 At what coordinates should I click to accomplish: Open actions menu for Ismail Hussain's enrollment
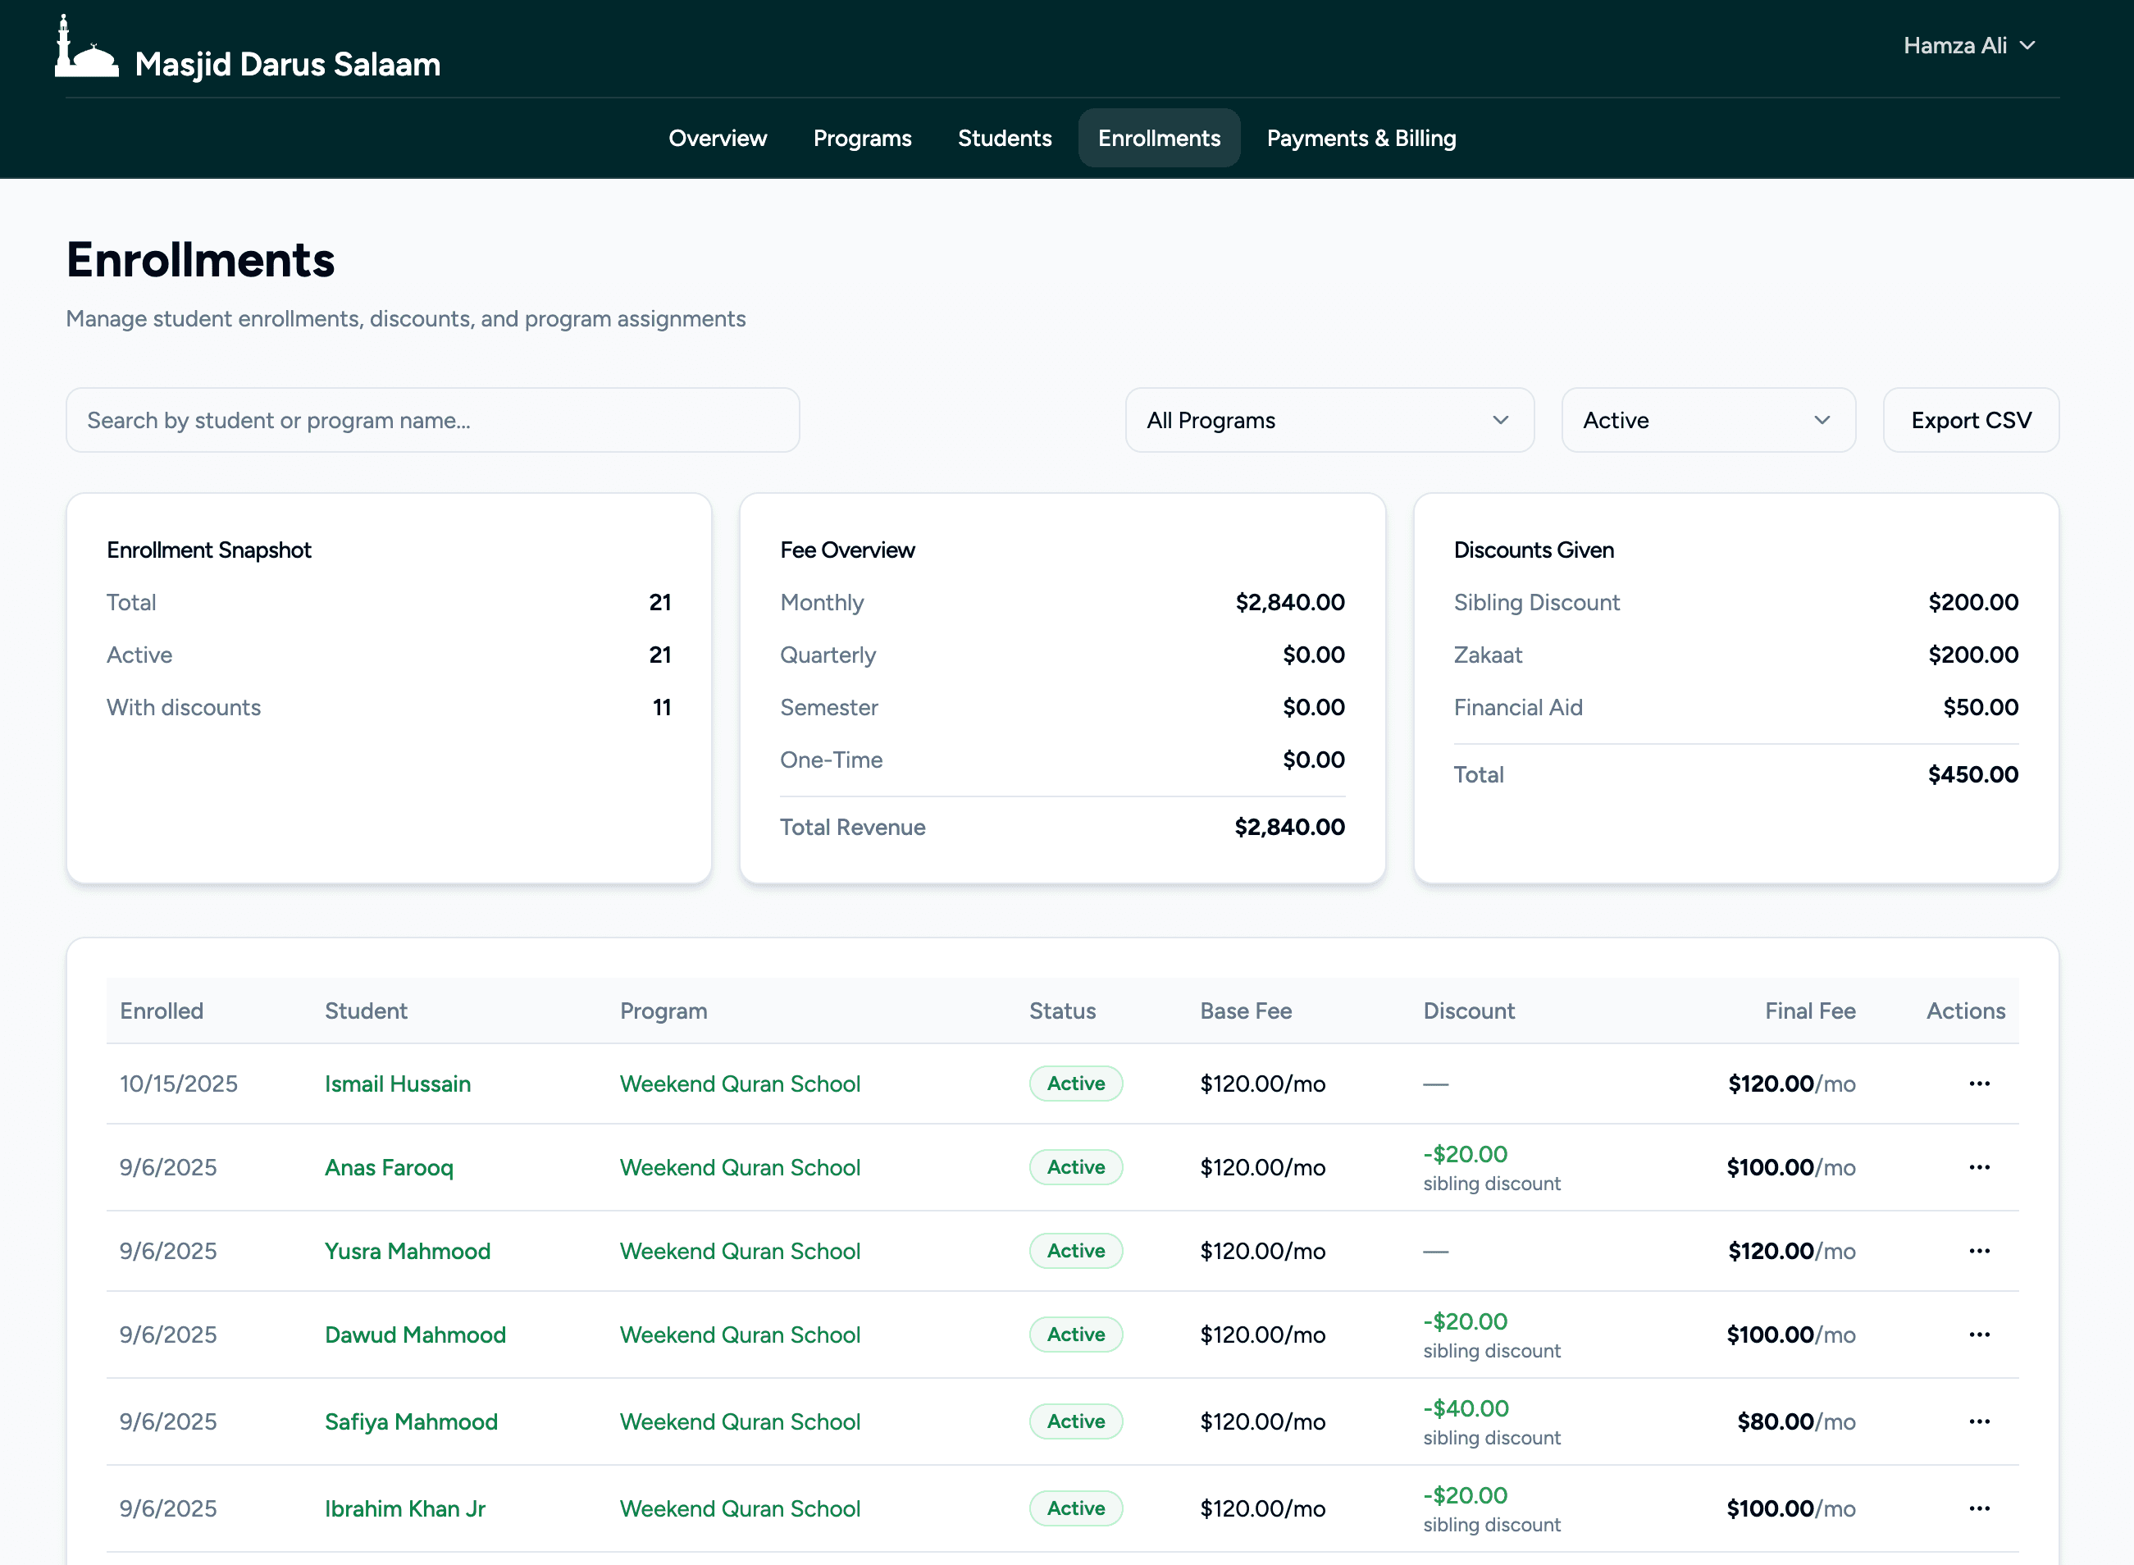coord(1980,1084)
